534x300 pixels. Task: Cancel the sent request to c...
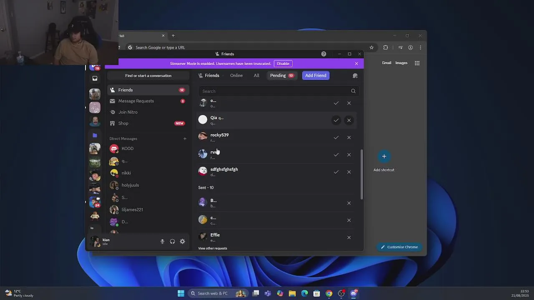(x=349, y=220)
